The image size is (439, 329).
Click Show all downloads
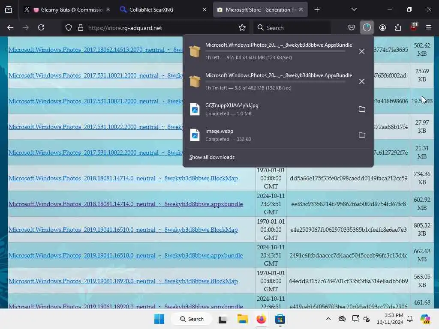pos(212,157)
